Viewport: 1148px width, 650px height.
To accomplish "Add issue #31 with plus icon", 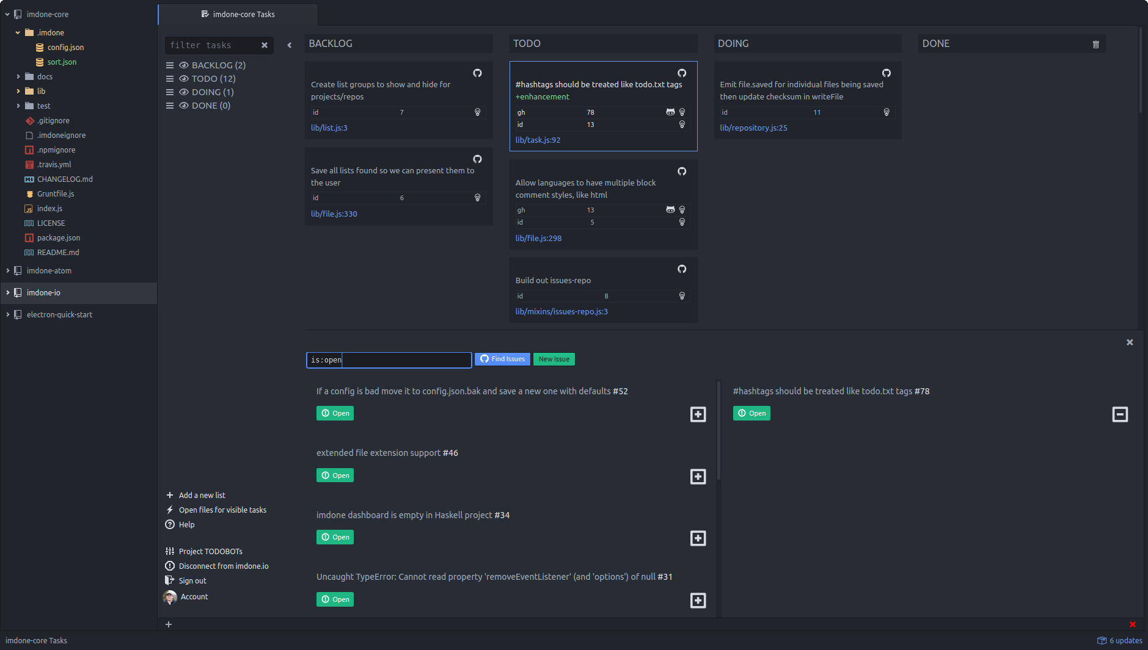I will point(698,601).
